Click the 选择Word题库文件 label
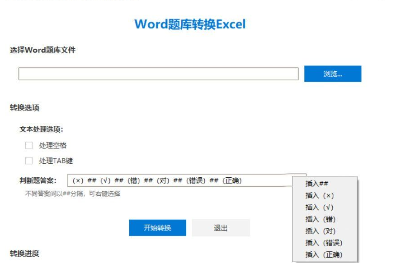This screenshot has height=263, width=396. 42,50
